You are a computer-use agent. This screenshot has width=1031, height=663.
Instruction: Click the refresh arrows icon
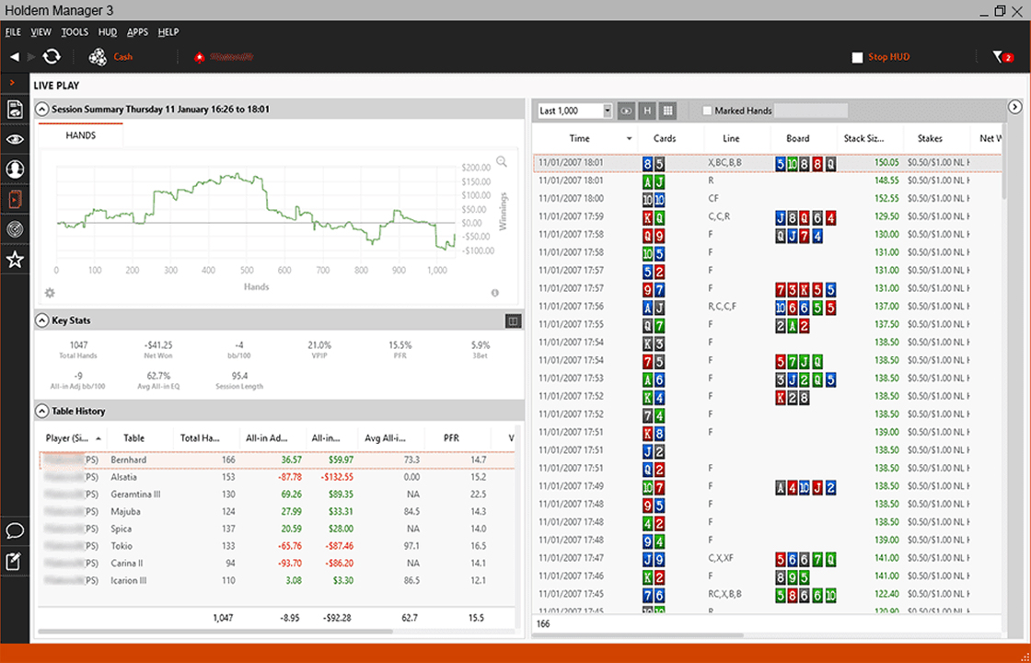click(x=52, y=56)
